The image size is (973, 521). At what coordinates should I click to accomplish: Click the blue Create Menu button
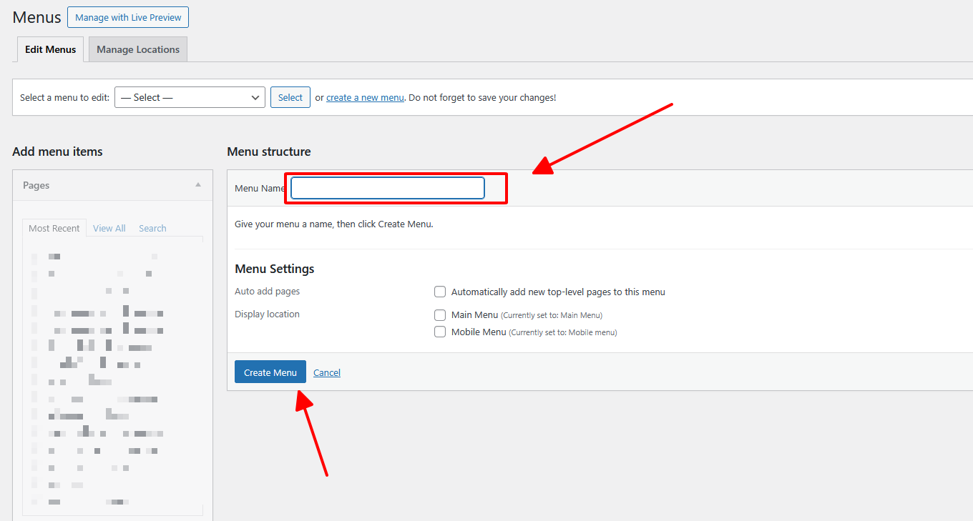coord(270,372)
